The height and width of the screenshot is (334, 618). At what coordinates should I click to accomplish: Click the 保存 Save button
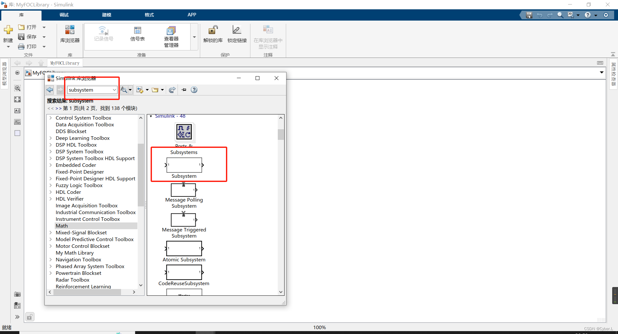(27, 37)
